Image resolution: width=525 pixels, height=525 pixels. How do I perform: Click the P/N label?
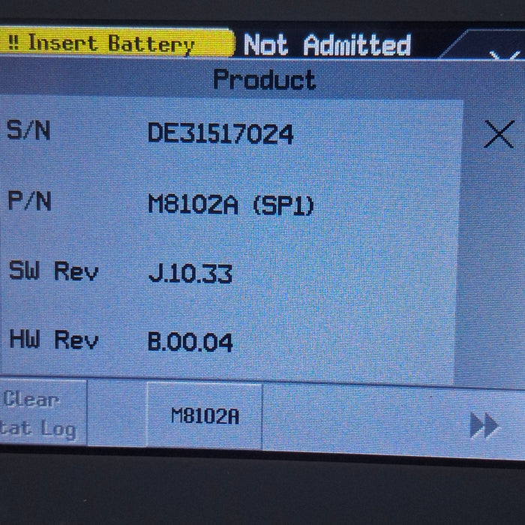tap(28, 201)
